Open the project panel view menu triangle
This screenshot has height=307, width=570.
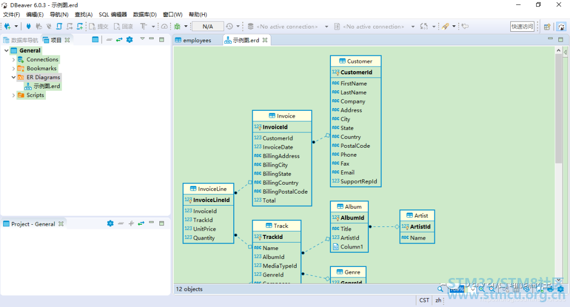[x=142, y=39]
